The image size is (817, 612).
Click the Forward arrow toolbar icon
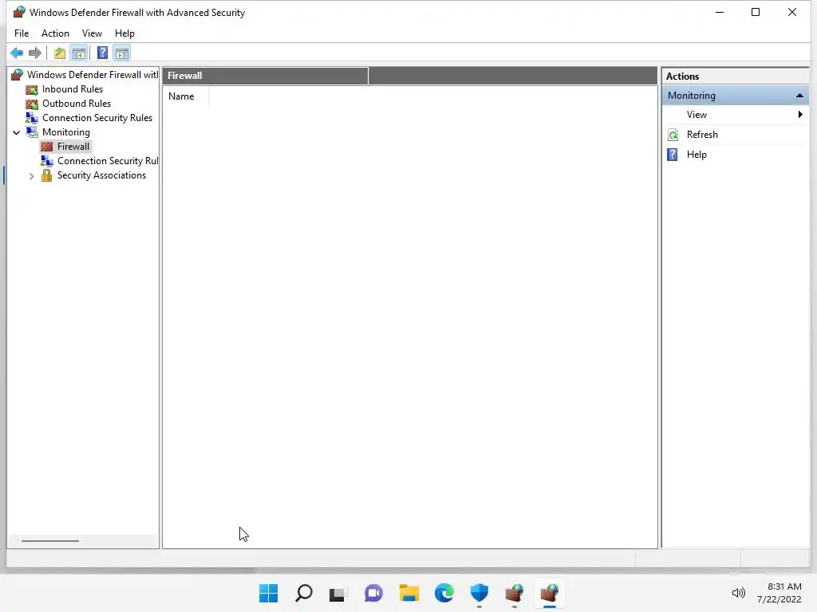click(35, 53)
